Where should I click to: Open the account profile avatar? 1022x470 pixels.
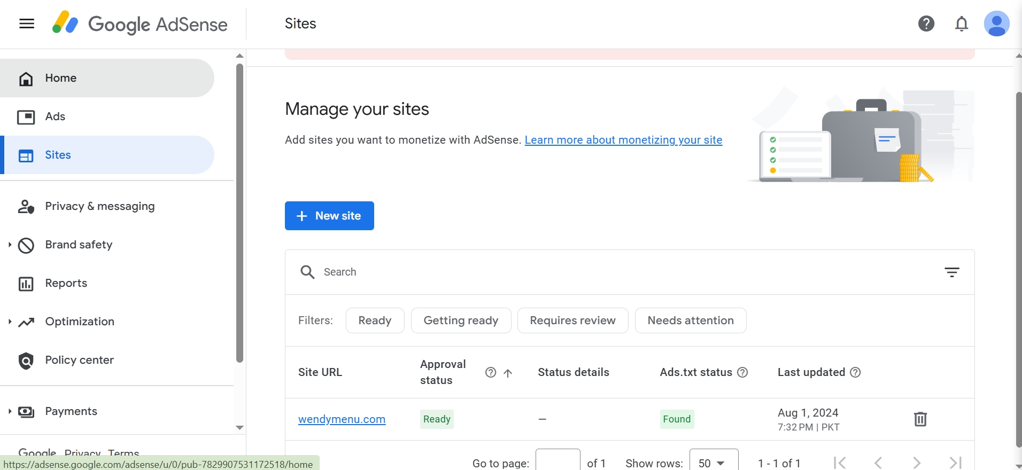point(997,24)
